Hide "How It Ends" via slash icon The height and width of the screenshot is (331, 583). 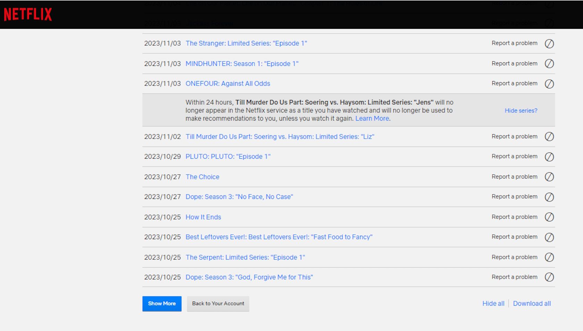549,217
